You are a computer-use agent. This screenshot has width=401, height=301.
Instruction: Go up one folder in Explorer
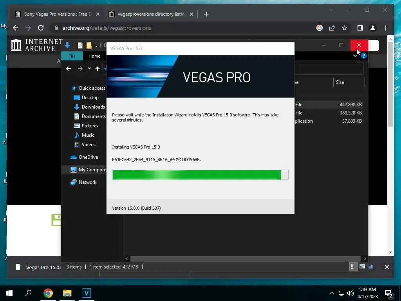tap(98, 69)
